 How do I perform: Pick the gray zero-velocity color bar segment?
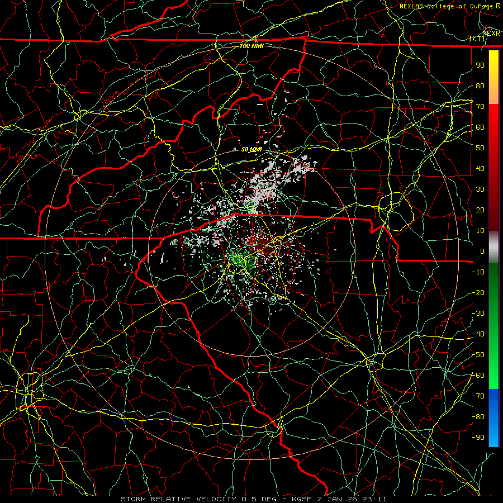point(493,248)
